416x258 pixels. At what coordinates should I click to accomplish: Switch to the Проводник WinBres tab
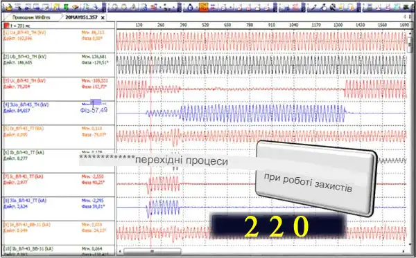pos(31,17)
